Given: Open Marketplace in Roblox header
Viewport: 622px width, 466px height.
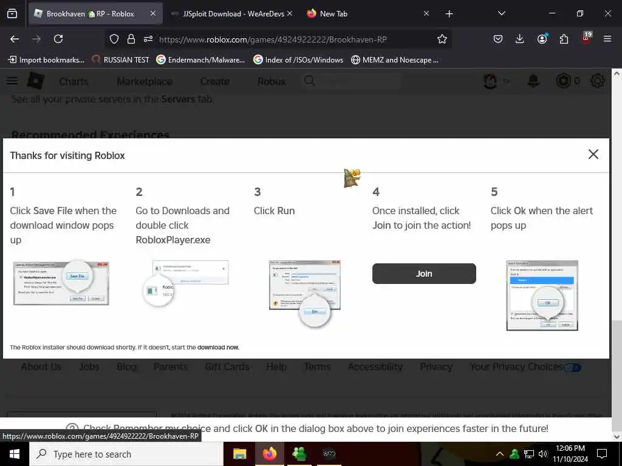Looking at the screenshot, I should pyautogui.click(x=145, y=81).
